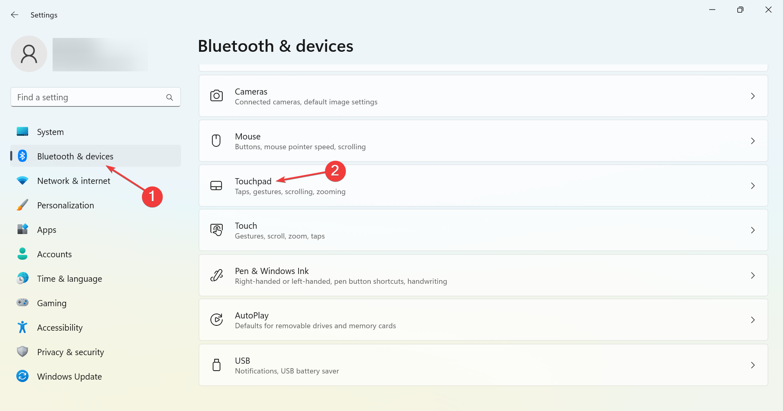The height and width of the screenshot is (411, 783).
Task: Go back using the arrow button
Action: (15, 15)
